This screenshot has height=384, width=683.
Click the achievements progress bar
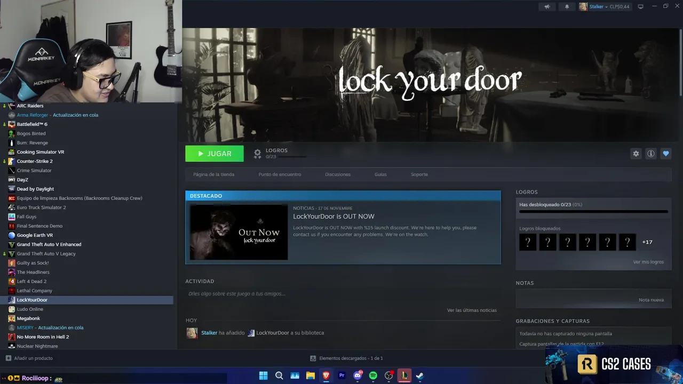coord(593,212)
